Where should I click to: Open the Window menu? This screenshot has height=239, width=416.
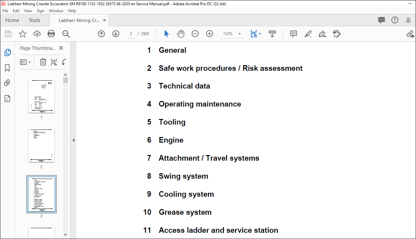coord(56,11)
